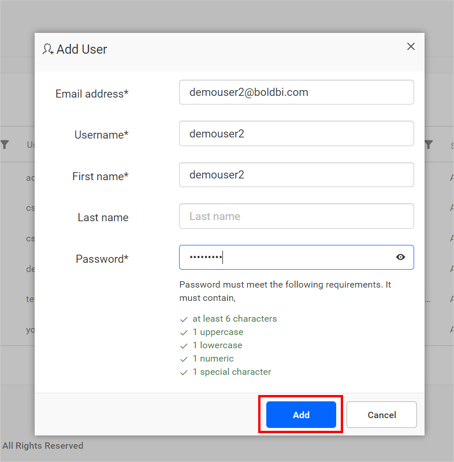The height and width of the screenshot is (462, 454).
Task: Open the right column filter icon
Action: 429,145
